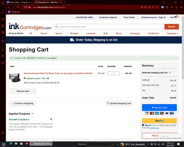
Task: Expand the Cart dropdown in header
Action: [174, 17]
